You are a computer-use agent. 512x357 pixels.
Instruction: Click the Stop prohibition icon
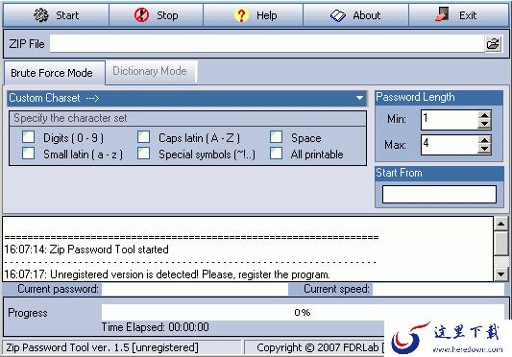(142, 15)
